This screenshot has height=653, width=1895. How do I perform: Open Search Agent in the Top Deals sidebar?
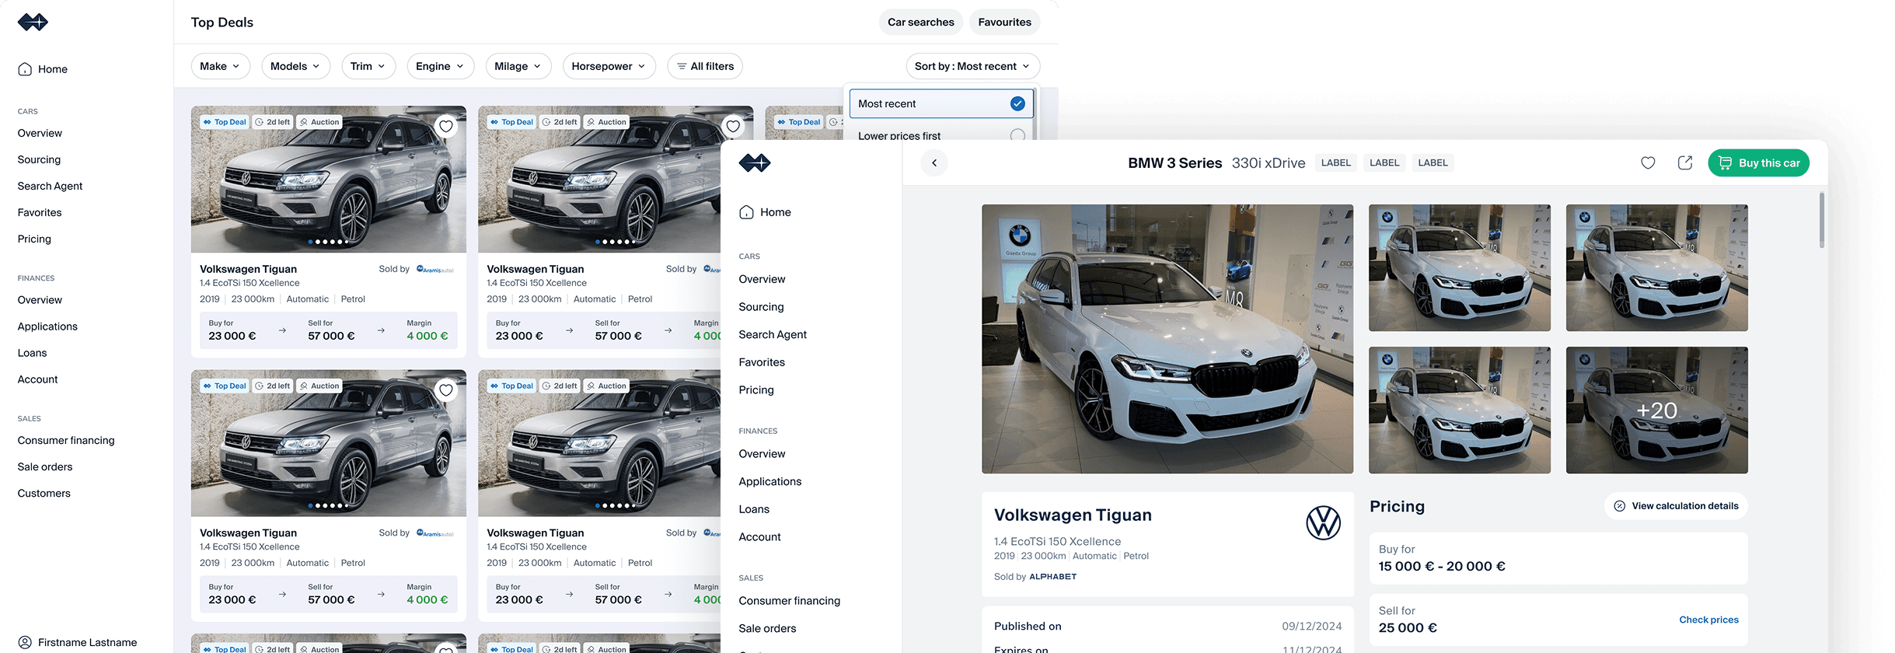[51, 186]
